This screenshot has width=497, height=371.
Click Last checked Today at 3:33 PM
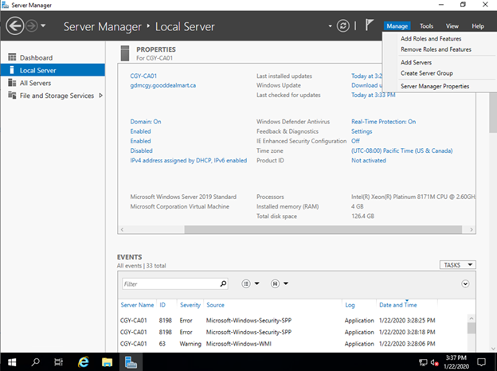point(373,95)
